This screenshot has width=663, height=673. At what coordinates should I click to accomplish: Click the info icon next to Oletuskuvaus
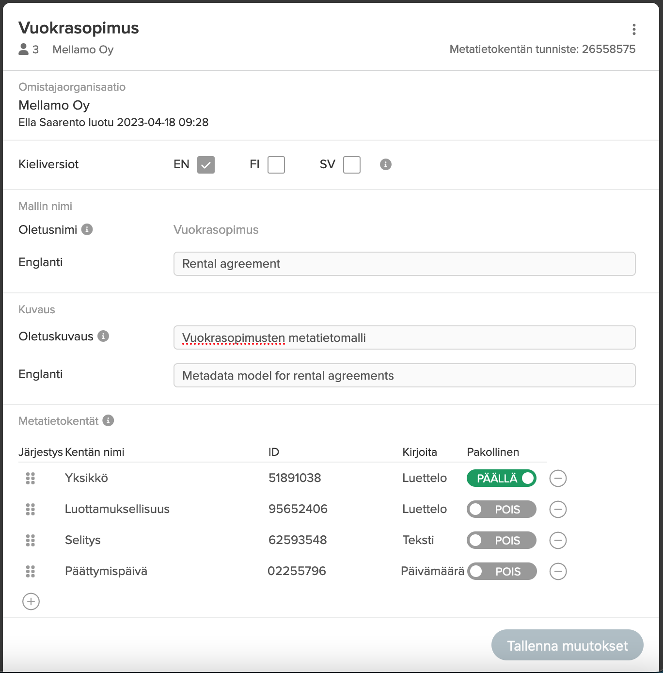(103, 336)
